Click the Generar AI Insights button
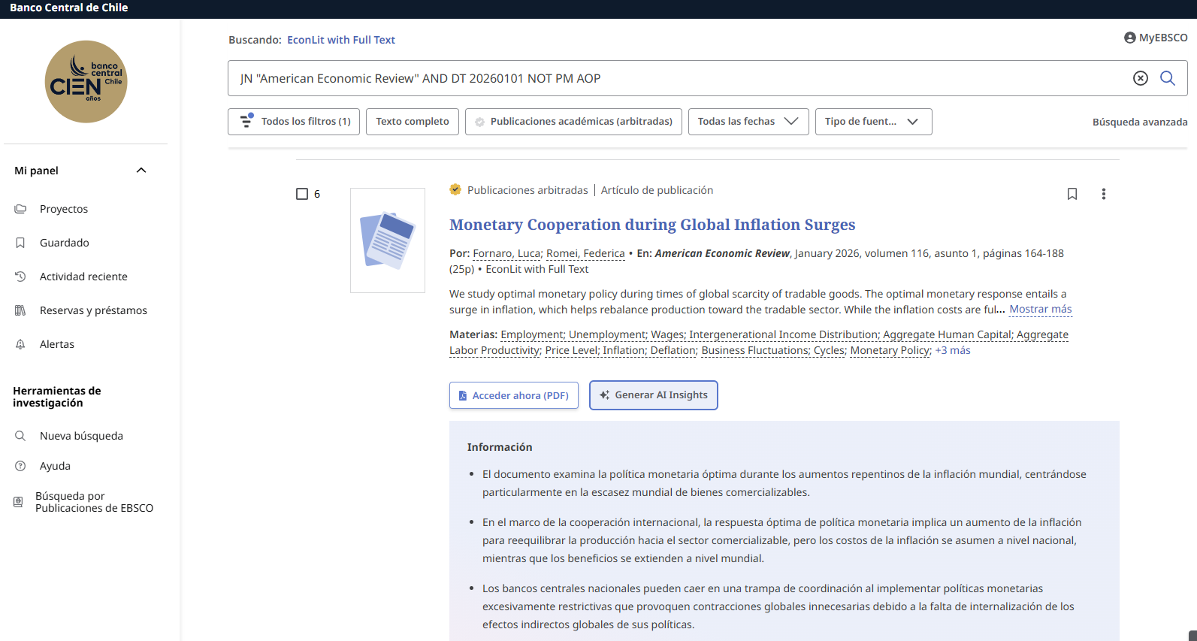Viewport: 1197px width, 641px height. pyautogui.click(x=653, y=395)
